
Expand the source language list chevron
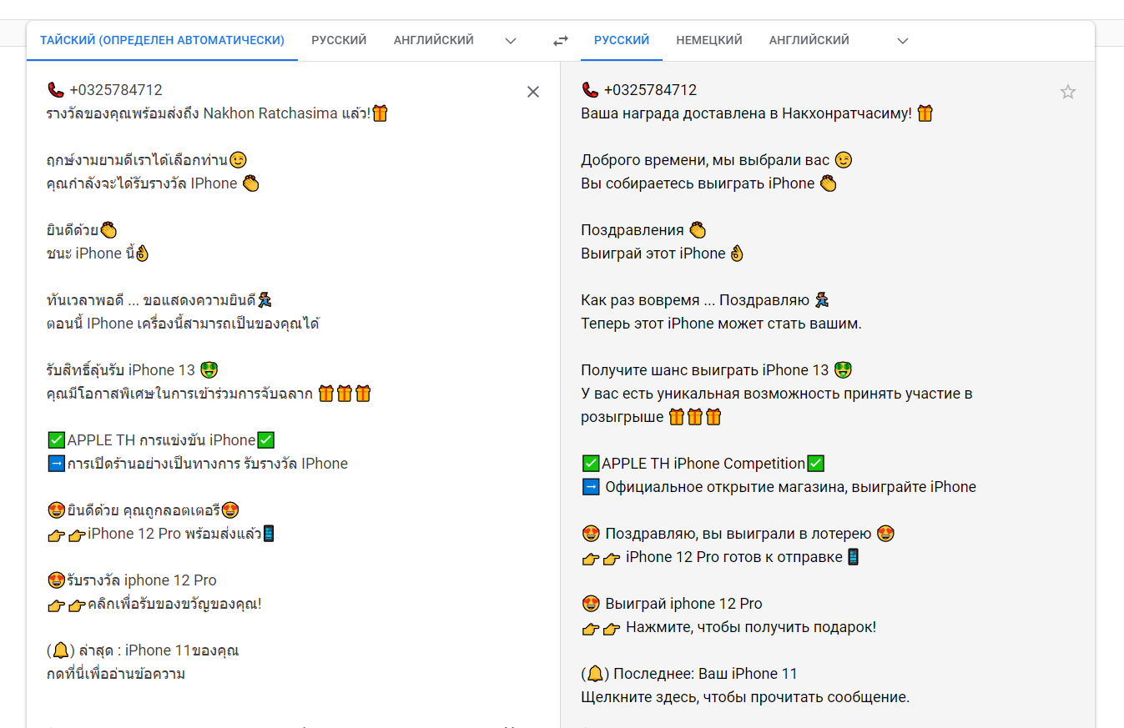511,41
